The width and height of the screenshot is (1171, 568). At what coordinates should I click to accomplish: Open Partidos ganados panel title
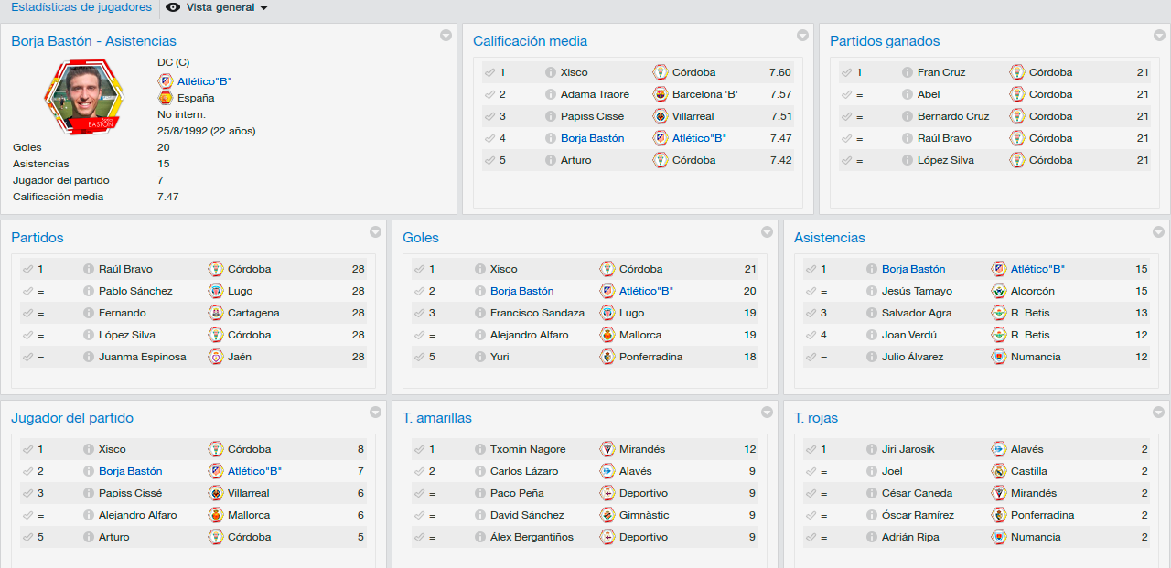tap(885, 41)
